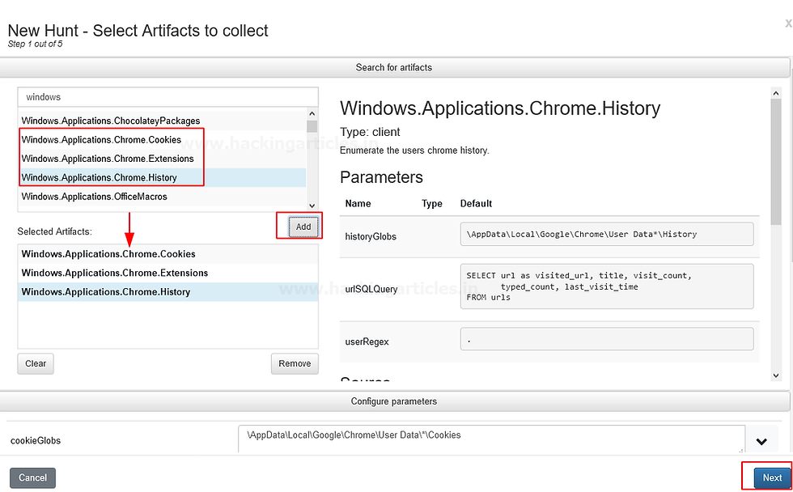Focus the artifact search box containing windows
Viewport: 793px width, 492px height.
pos(168,96)
